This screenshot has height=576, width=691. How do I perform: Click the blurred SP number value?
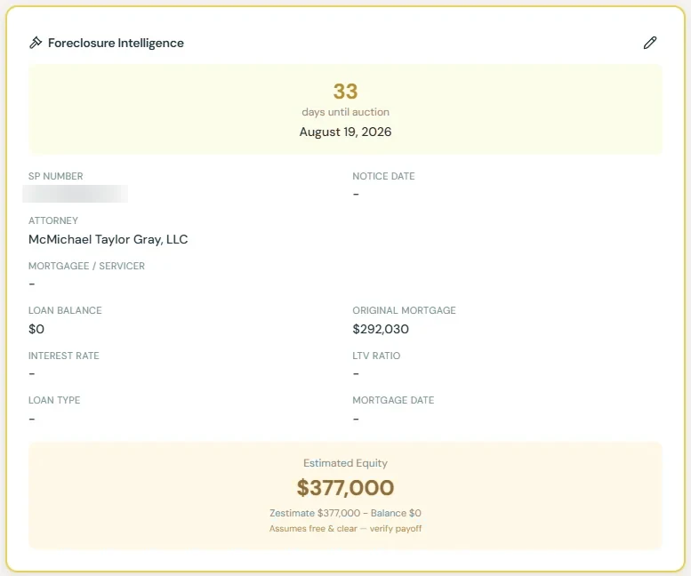[x=76, y=194]
